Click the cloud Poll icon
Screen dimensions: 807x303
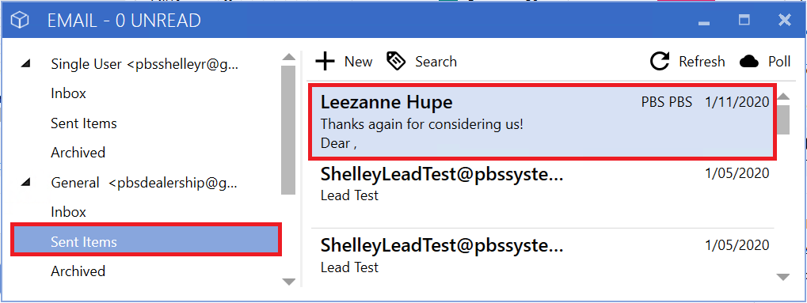pyautogui.click(x=749, y=62)
